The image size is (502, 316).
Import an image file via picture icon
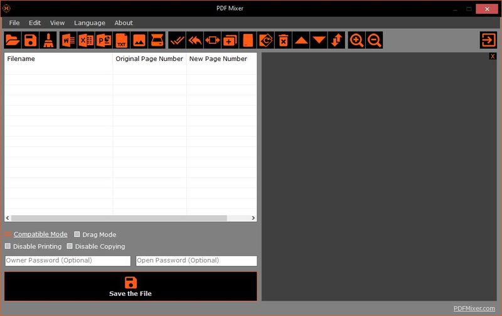coord(139,40)
